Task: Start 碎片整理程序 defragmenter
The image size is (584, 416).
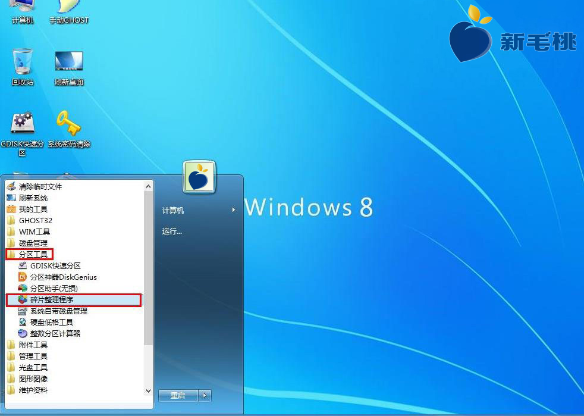Action: click(x=74, y=299)
